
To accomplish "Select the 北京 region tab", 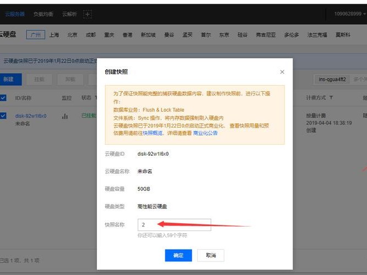I will click(72, 35).
